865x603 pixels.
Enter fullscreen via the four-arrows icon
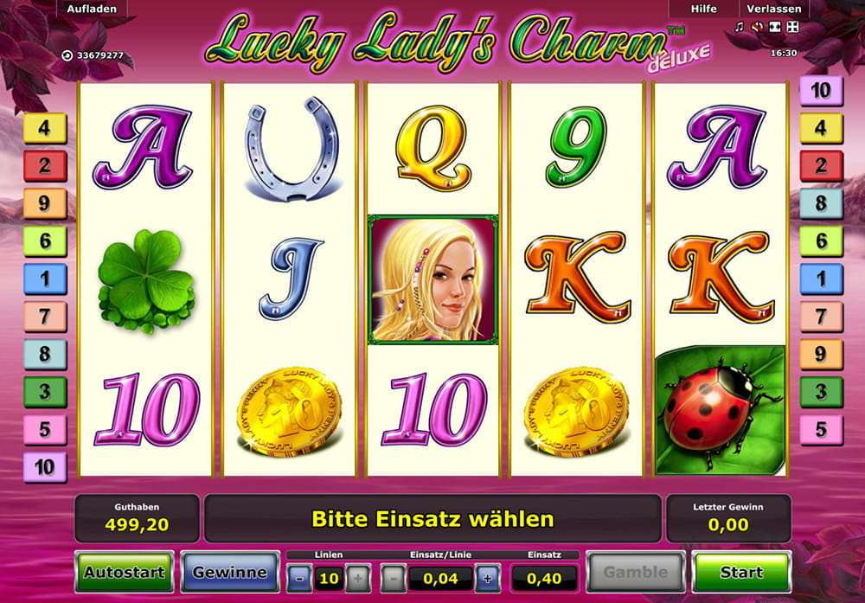click(x=792, y=27)
